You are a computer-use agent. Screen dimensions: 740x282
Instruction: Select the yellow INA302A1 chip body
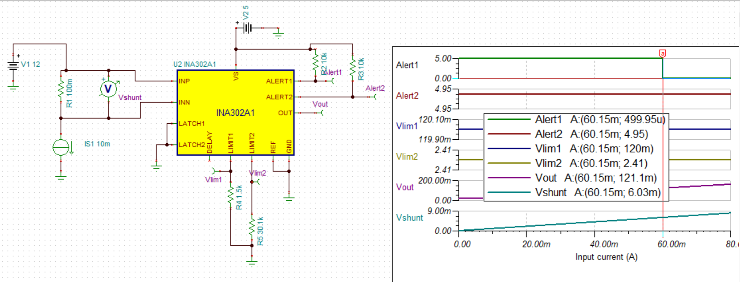[x=236, y=113]
